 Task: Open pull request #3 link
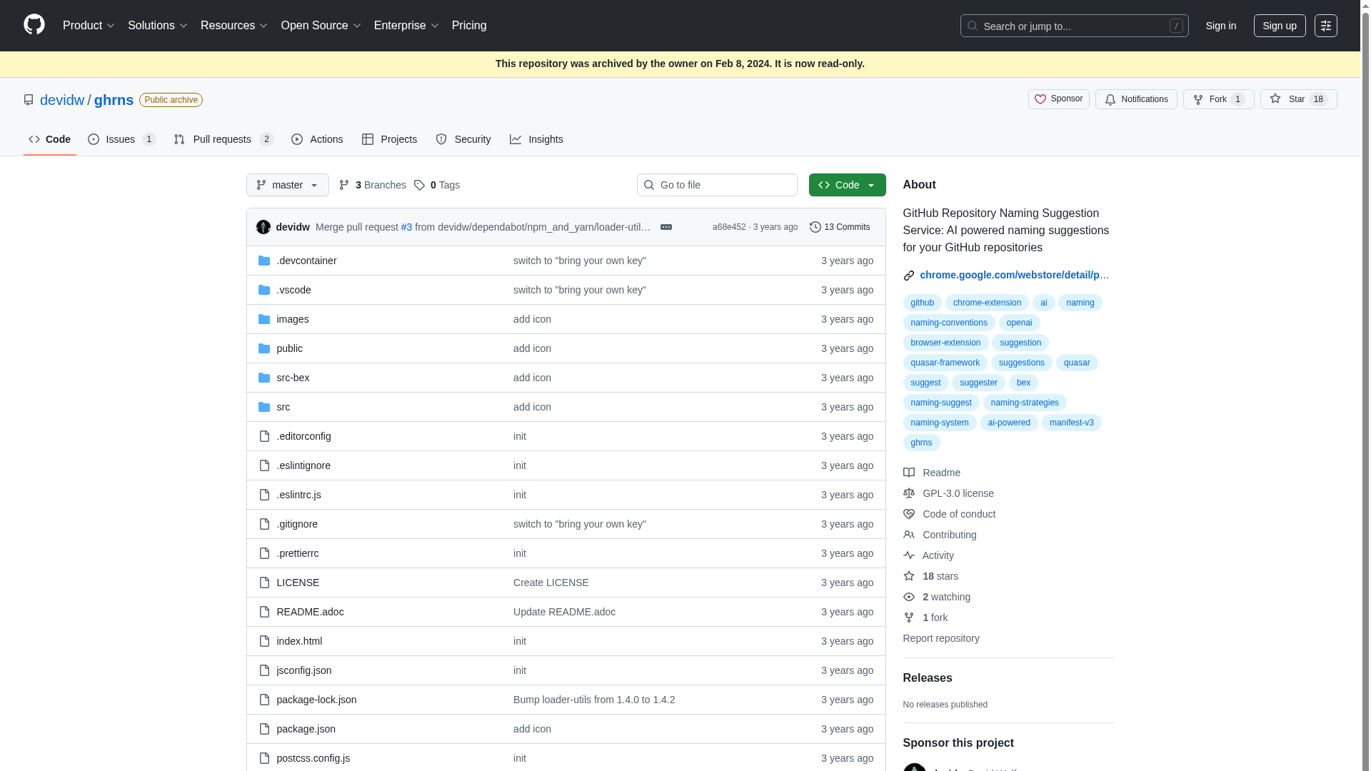click(406, 227)
